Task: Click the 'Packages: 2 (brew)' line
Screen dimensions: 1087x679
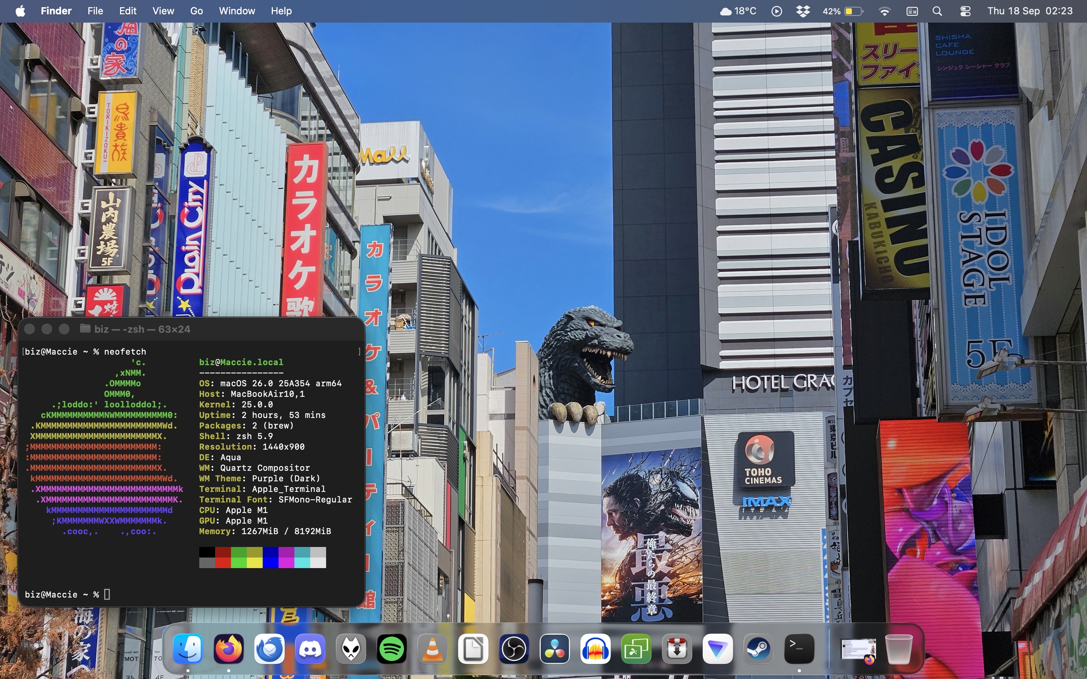Action: pos(246,425)
